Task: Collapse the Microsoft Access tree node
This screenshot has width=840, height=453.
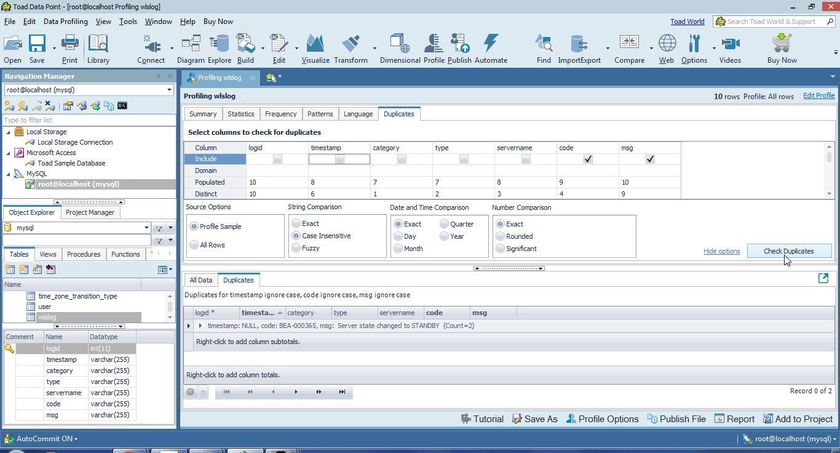Action: pyautogui.click(x=9, y=153)
